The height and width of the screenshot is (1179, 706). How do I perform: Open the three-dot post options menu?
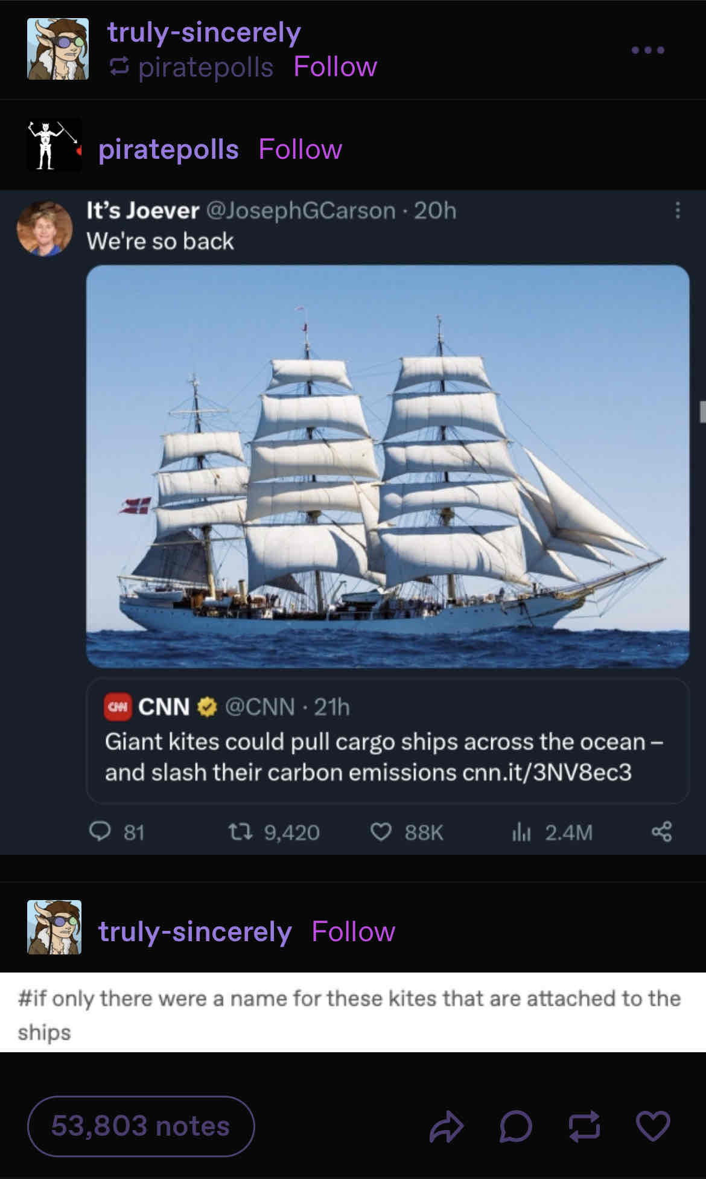coord(647,50)
